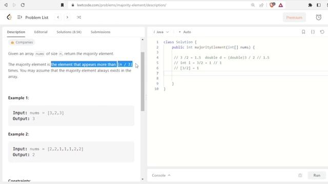Screen dimensions: 328x184
Task: Click the Premium button
Action: click(x=294, y=17)
